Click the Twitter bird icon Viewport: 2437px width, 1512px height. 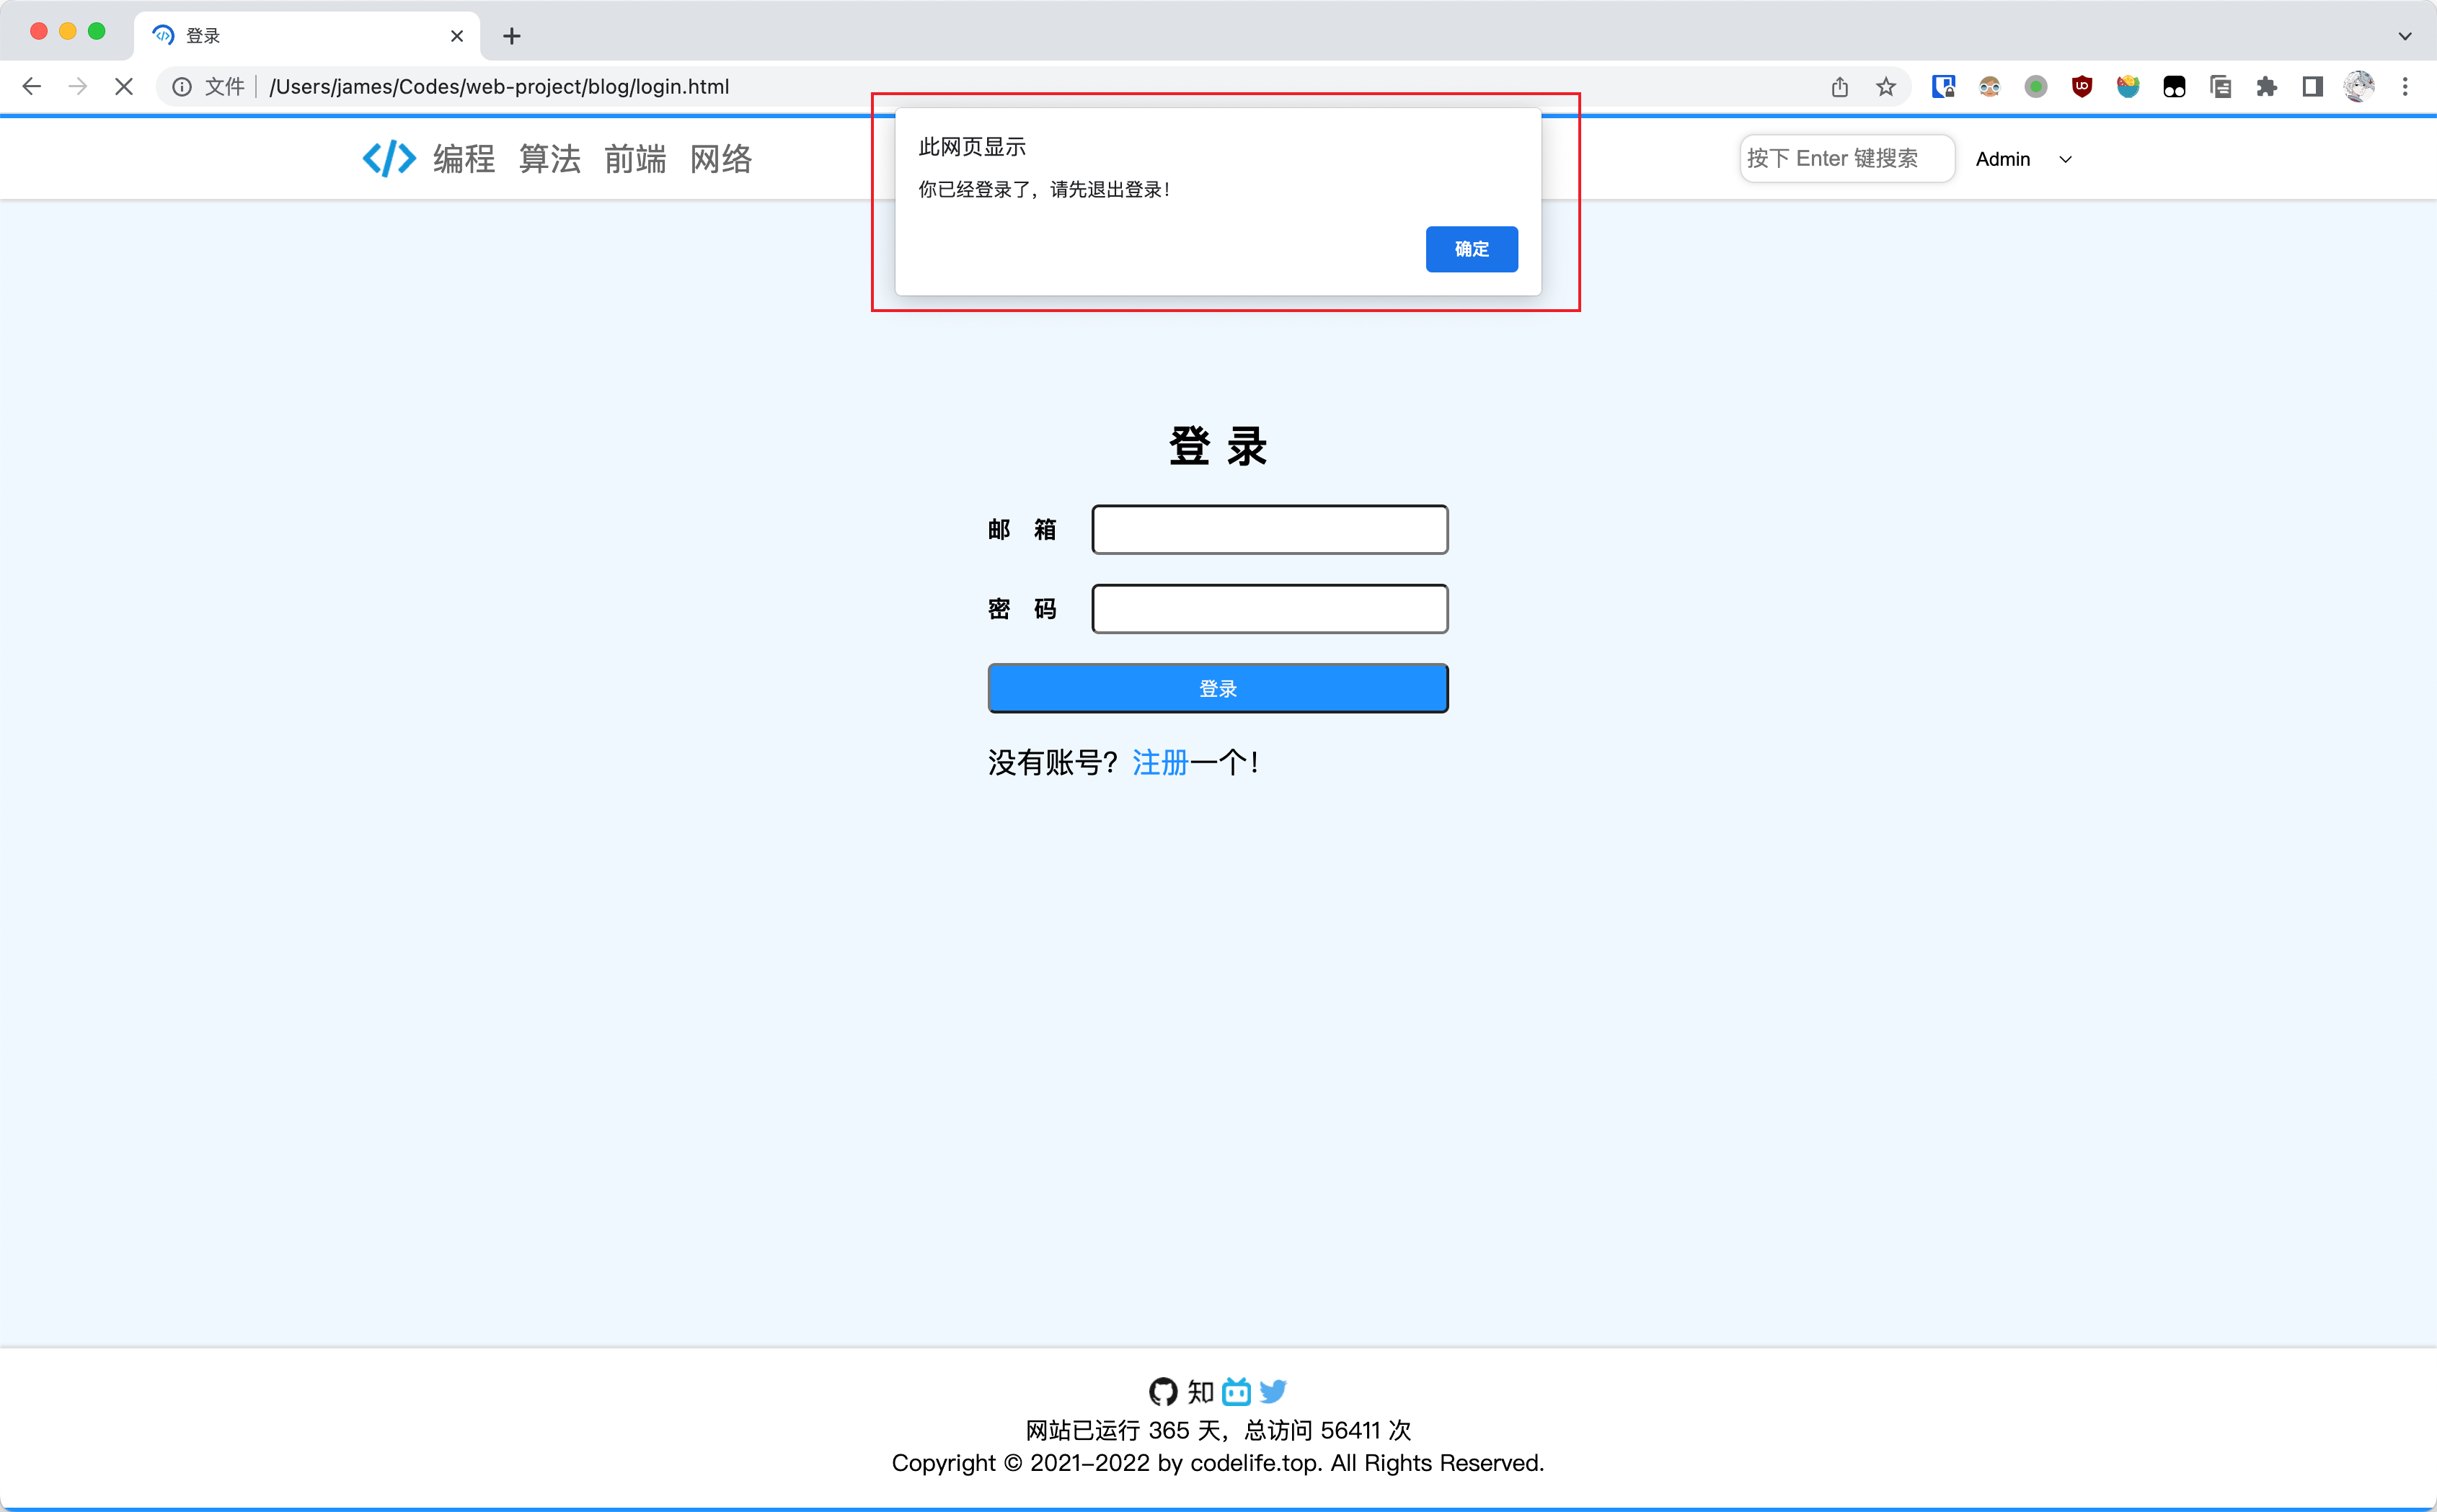coord(1273,1391)
